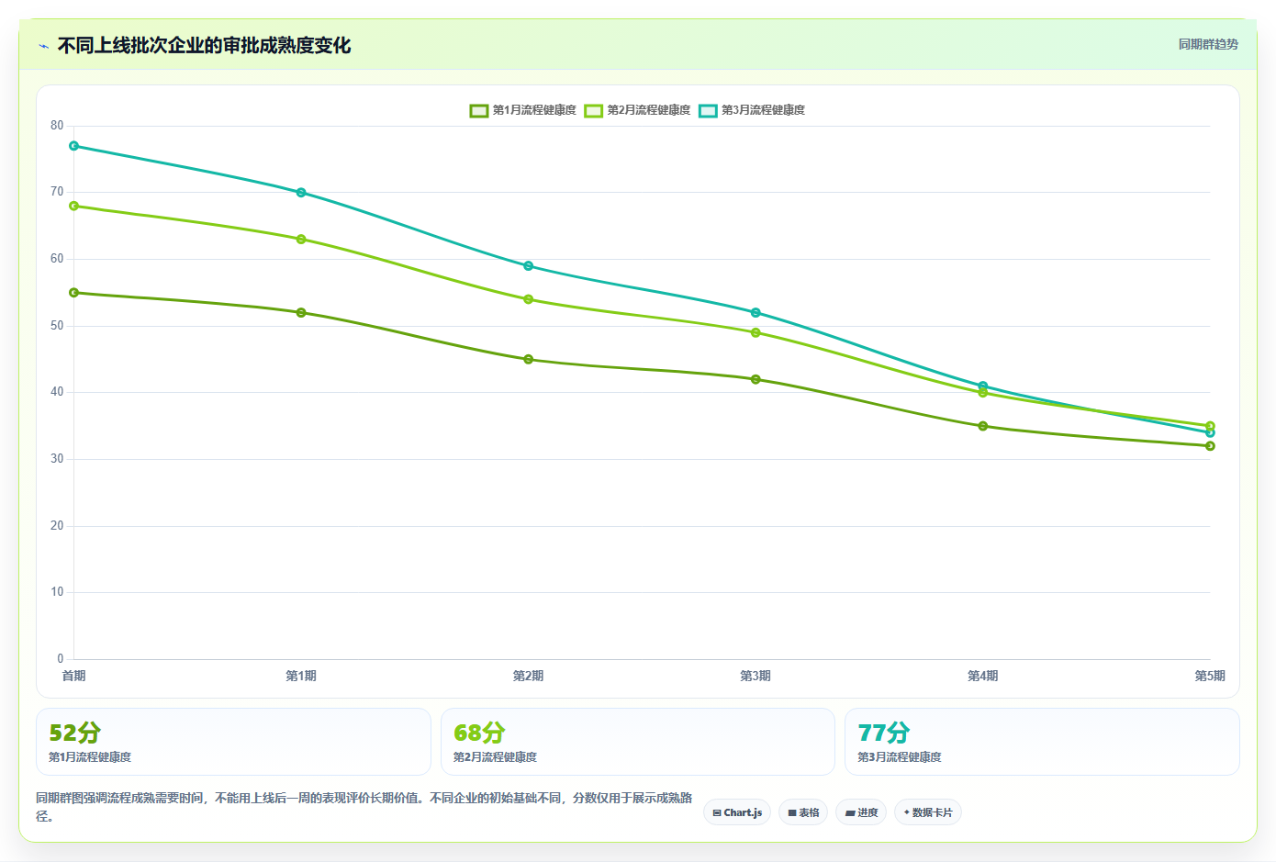Click 第1月 data point at 第4期 (35)

pos(983,426)
